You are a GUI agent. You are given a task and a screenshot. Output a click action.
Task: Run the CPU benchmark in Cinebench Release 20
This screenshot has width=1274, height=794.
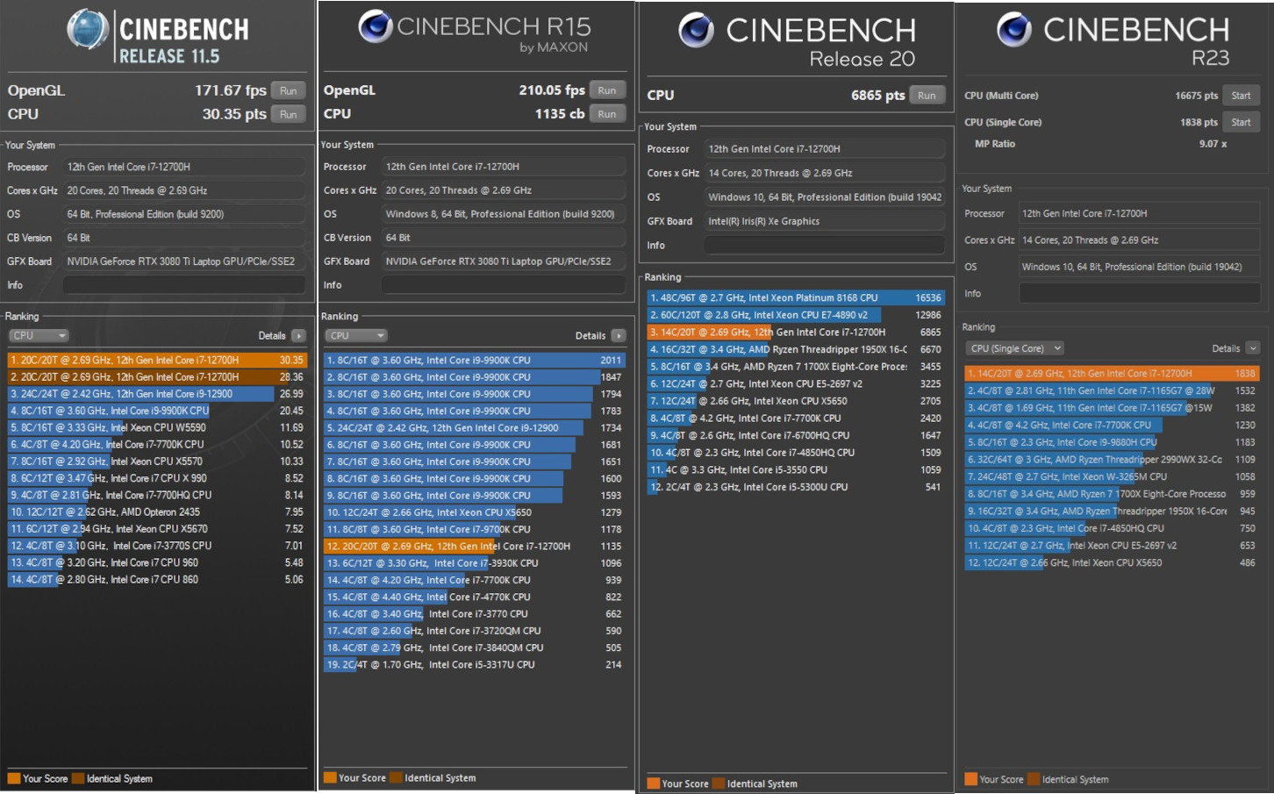tap(927, 96)
